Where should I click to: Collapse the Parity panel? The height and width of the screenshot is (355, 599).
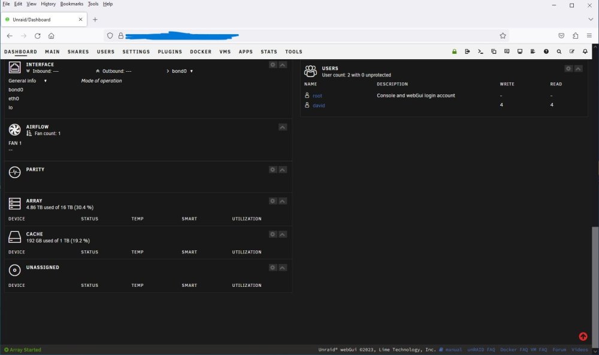[x=283, y=170]
